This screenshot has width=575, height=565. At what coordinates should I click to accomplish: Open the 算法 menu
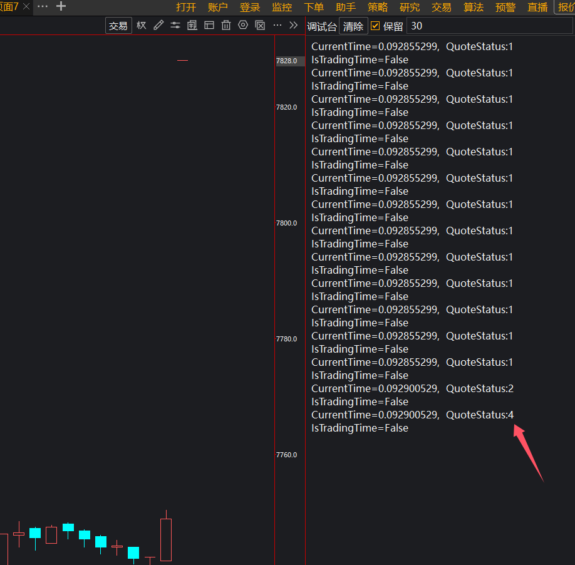474,7
